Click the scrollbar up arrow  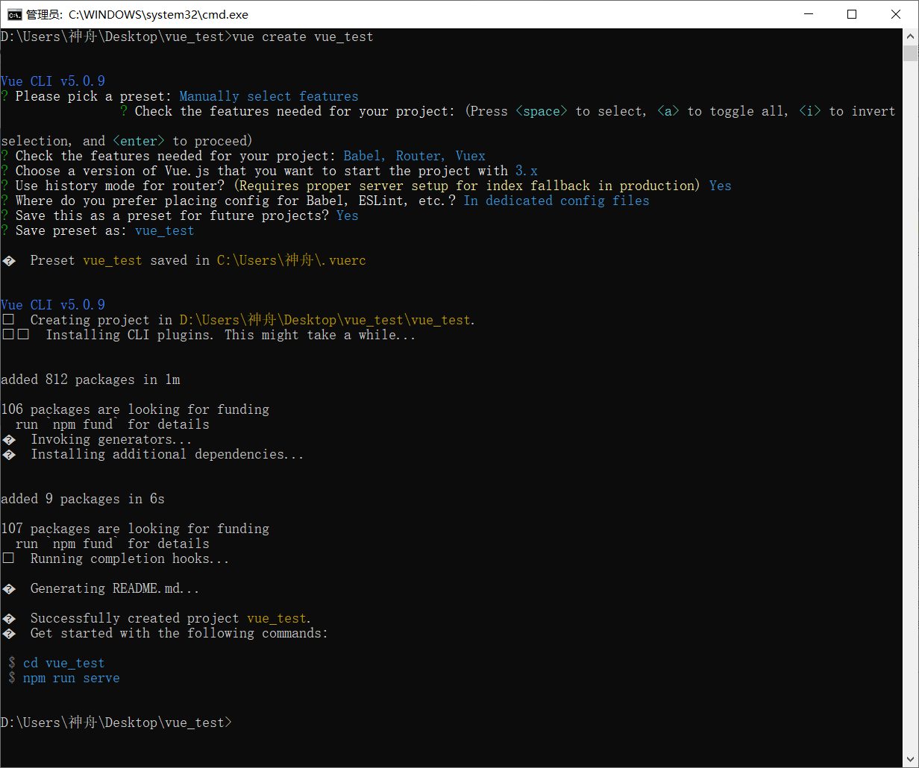point(910,36)
